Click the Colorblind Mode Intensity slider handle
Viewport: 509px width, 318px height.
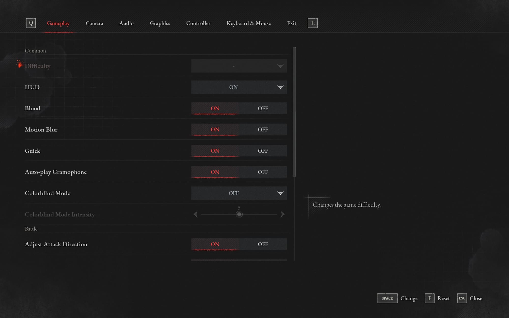[239, 215]
